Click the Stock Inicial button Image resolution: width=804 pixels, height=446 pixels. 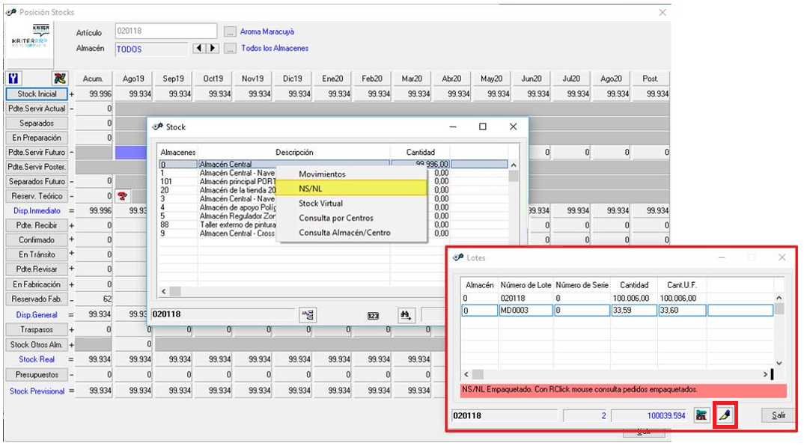(x=37, y=94)
